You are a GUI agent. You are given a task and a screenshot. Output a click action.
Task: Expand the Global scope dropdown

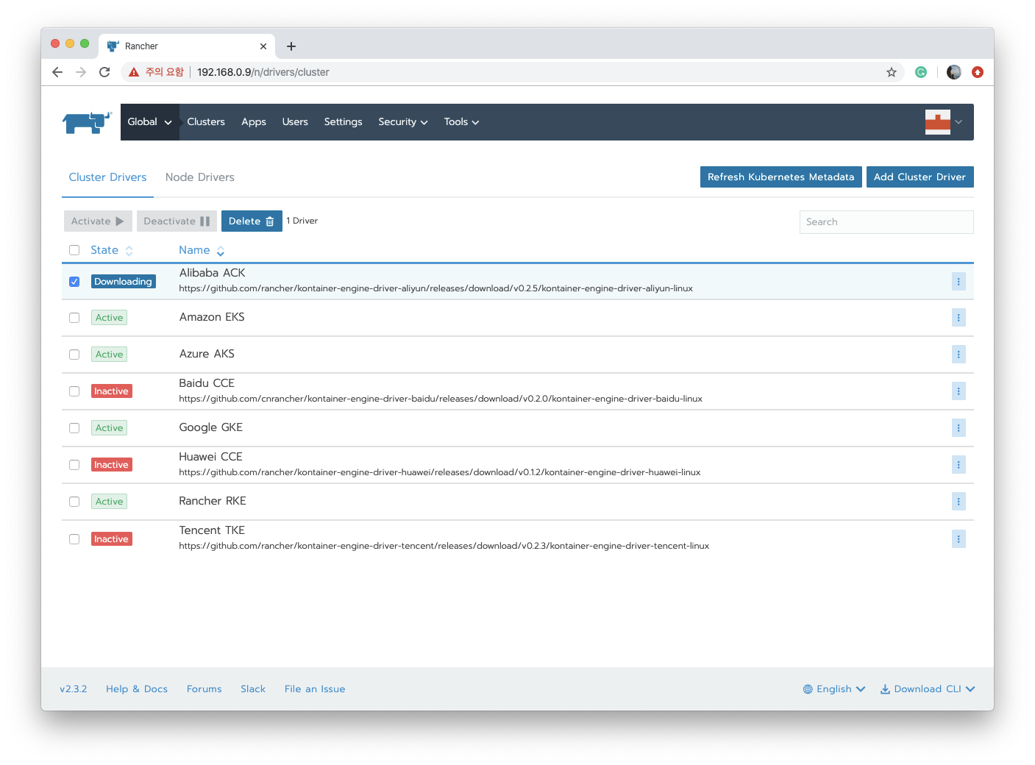click(149, 122)
